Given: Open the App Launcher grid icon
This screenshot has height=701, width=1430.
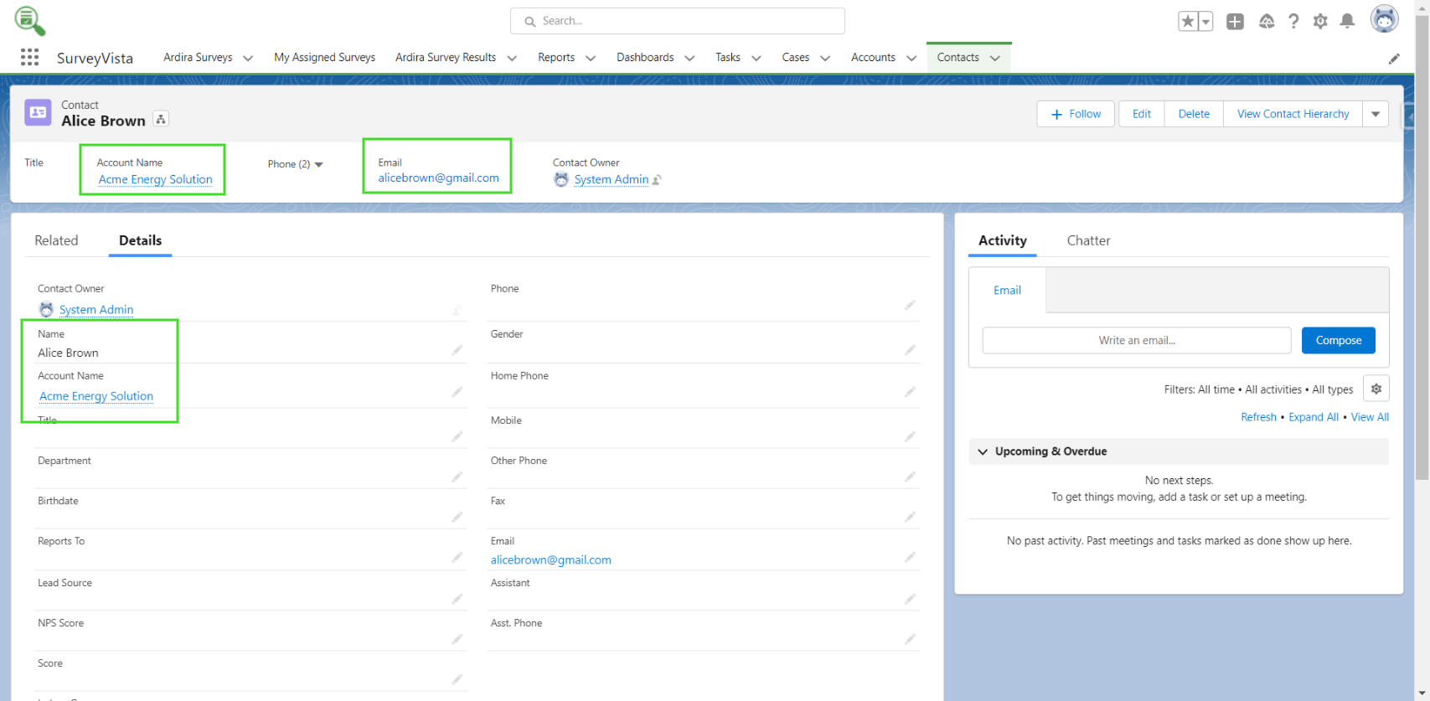Looking at the screenshot, I should click(29, 57).
